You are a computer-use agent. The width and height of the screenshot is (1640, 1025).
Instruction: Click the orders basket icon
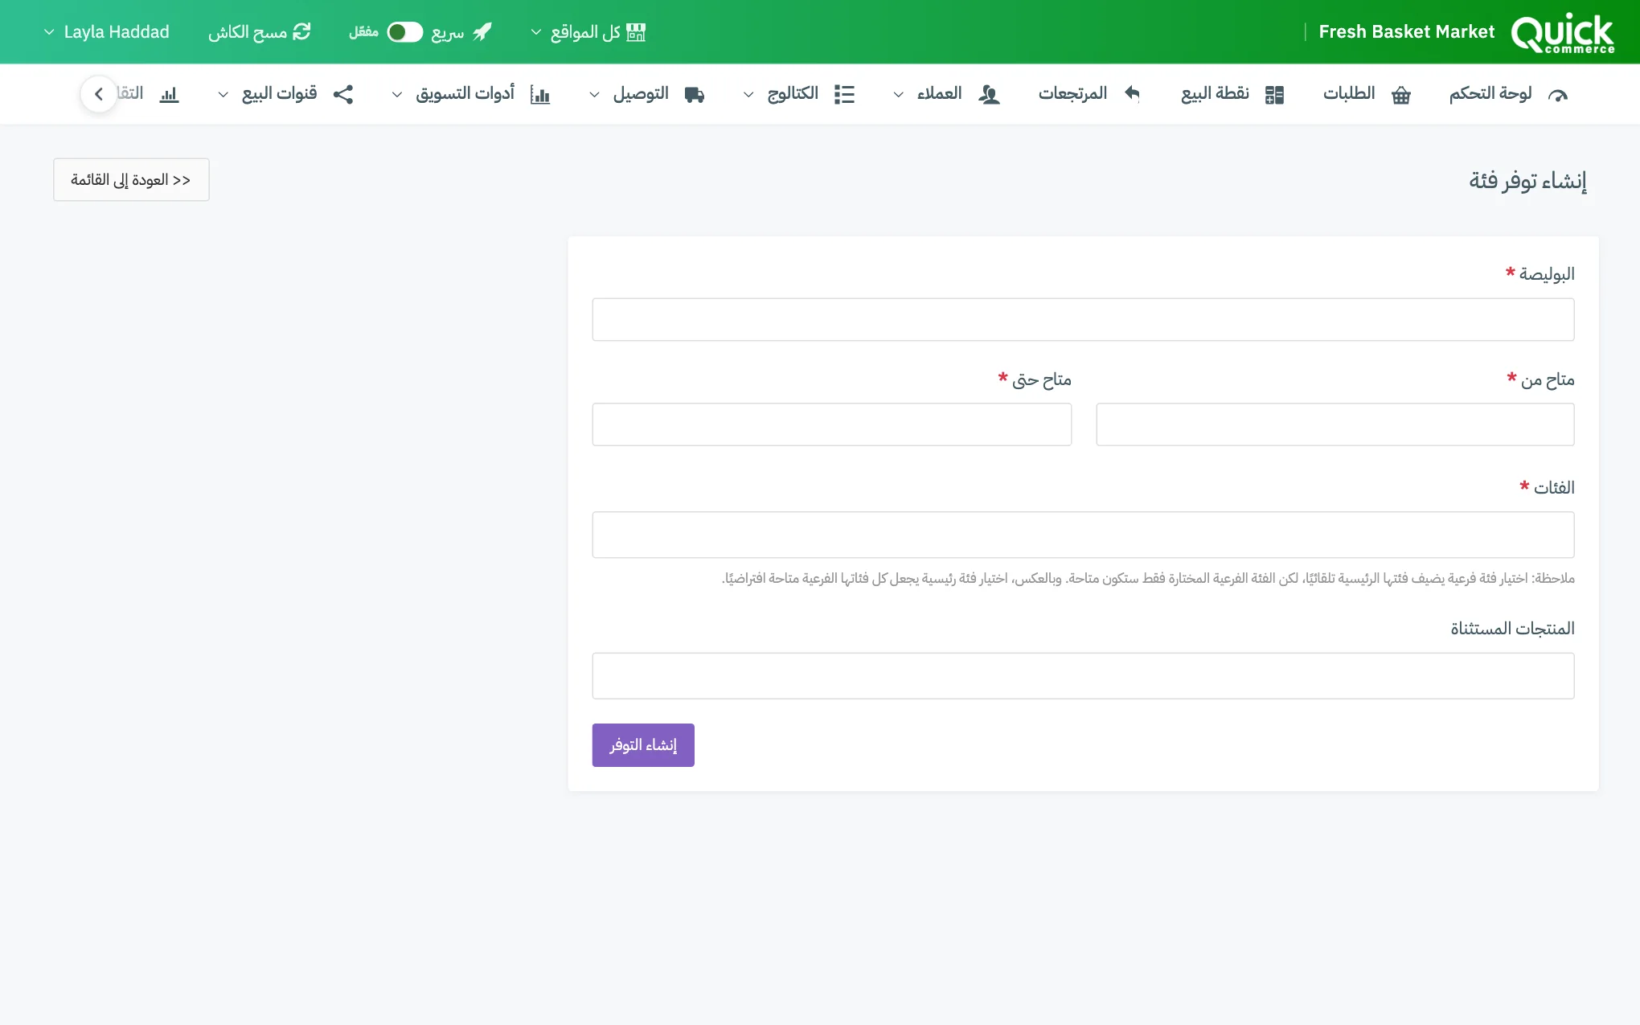click(1401, 95)
